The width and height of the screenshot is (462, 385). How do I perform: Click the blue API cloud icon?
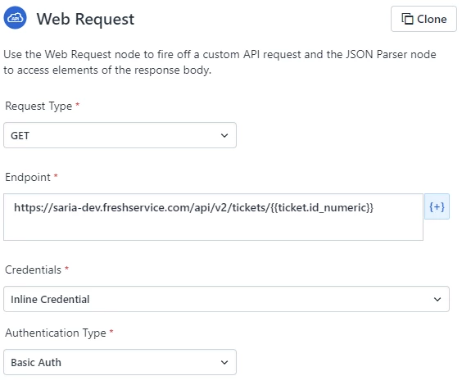[x=15, y=18]
